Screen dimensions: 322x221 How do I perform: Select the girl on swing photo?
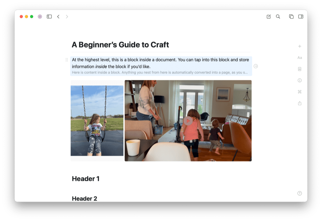point(97,121)
